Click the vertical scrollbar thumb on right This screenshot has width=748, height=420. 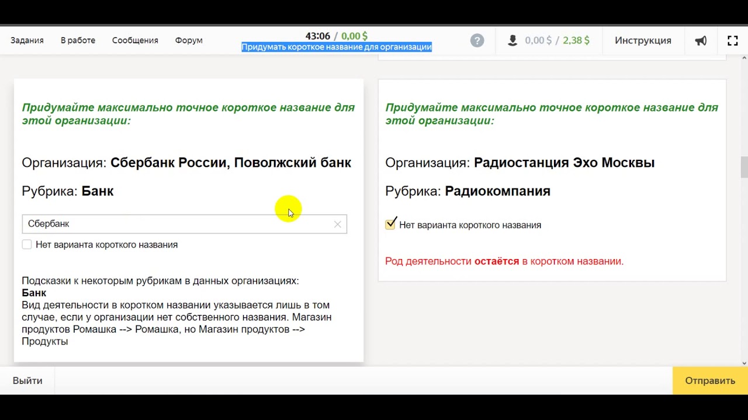pos(744,167)
